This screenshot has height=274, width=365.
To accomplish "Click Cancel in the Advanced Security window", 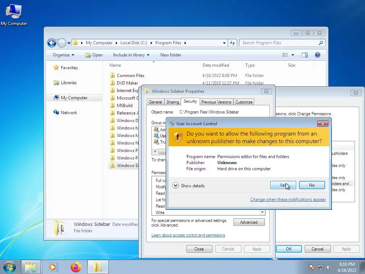I will [x=318, y=249].
